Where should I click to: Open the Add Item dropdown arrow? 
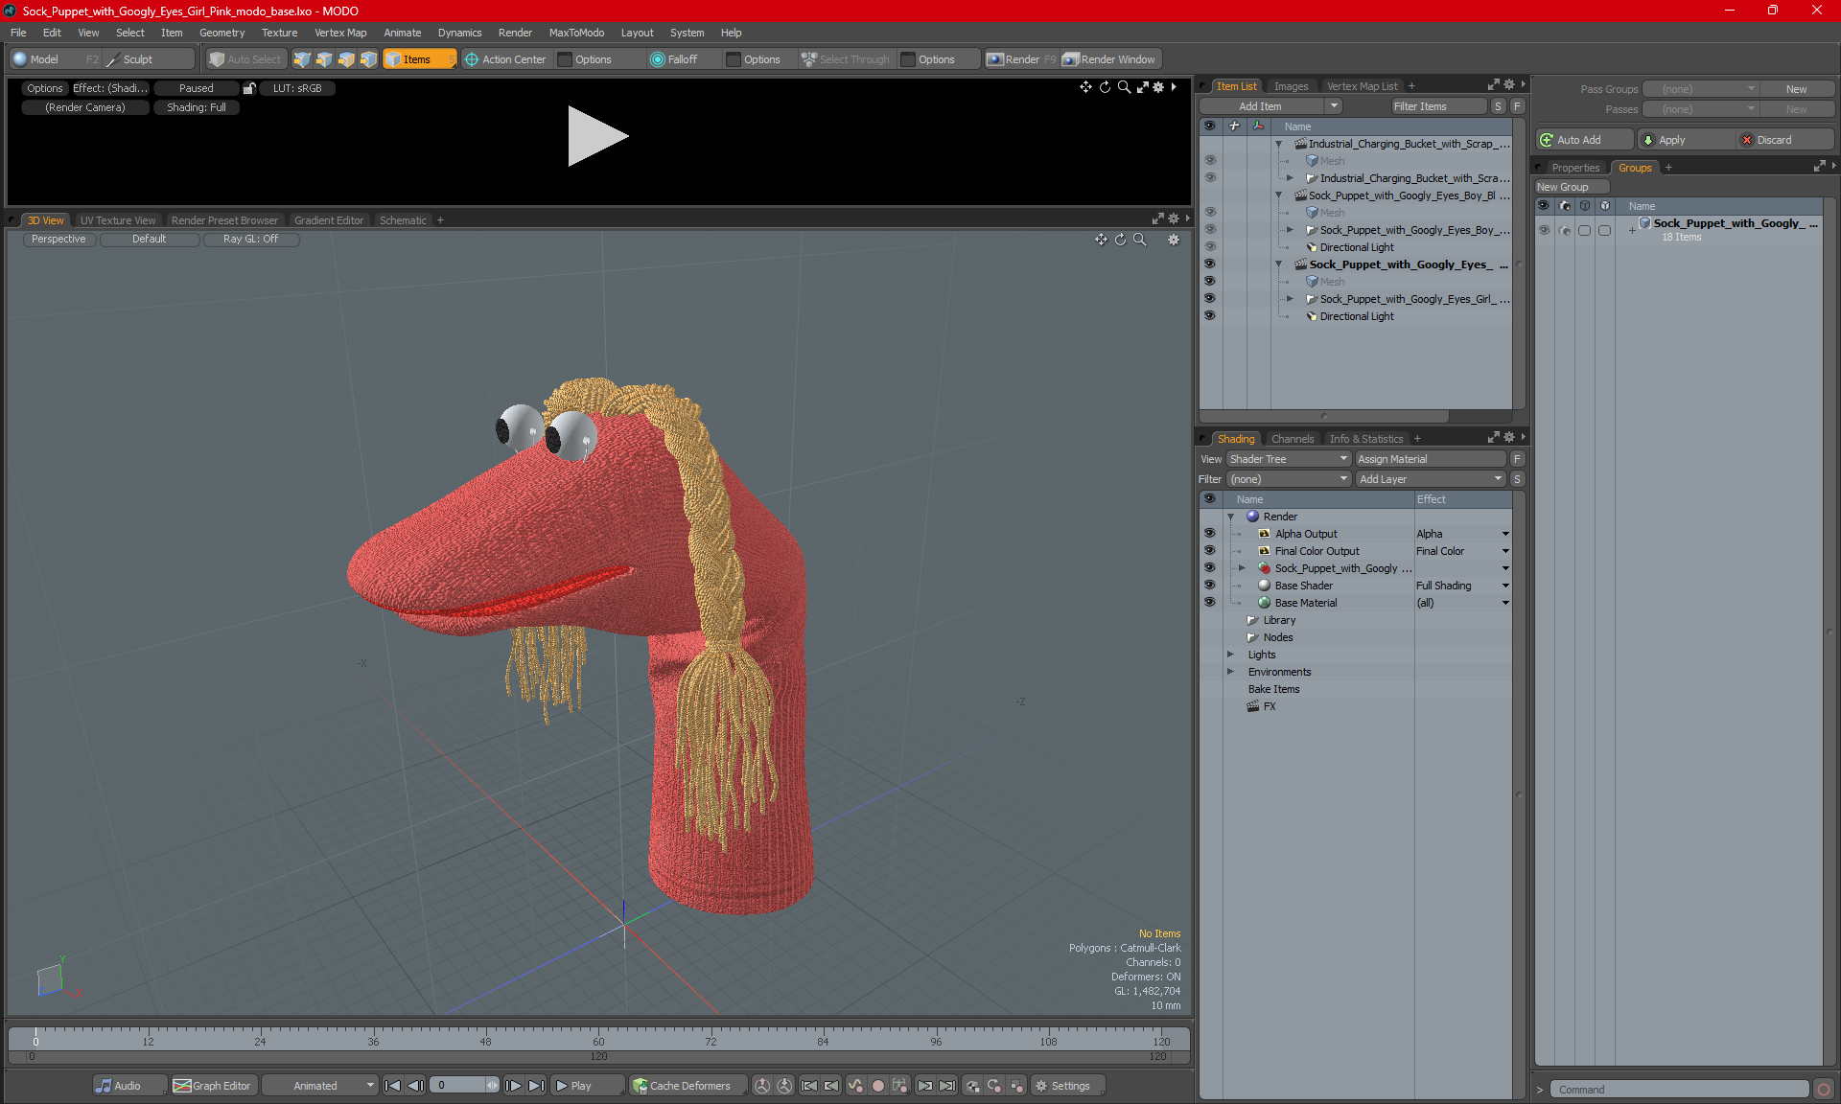[x=1333, y=106]
